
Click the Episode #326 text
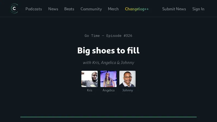click(119, 36)
